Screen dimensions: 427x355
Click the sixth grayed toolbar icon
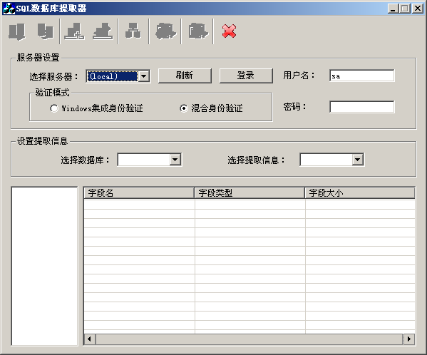[165, 31]
